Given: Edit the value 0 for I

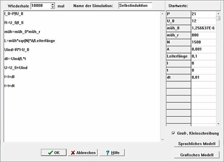Looking at the screenshot, I should click(x=204, y=64).
